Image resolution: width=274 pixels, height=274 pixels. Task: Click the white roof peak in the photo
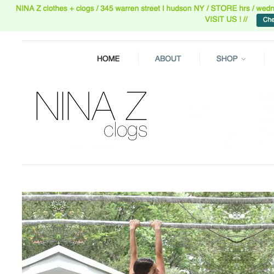click(59, 249)
